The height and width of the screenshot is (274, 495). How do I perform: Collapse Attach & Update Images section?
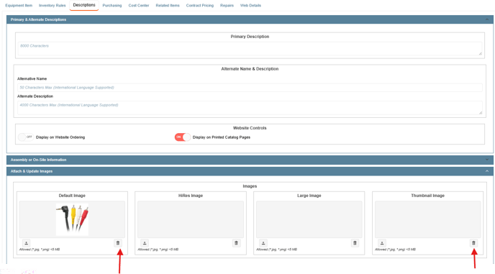pyautogui.click(x=487, y=171)
